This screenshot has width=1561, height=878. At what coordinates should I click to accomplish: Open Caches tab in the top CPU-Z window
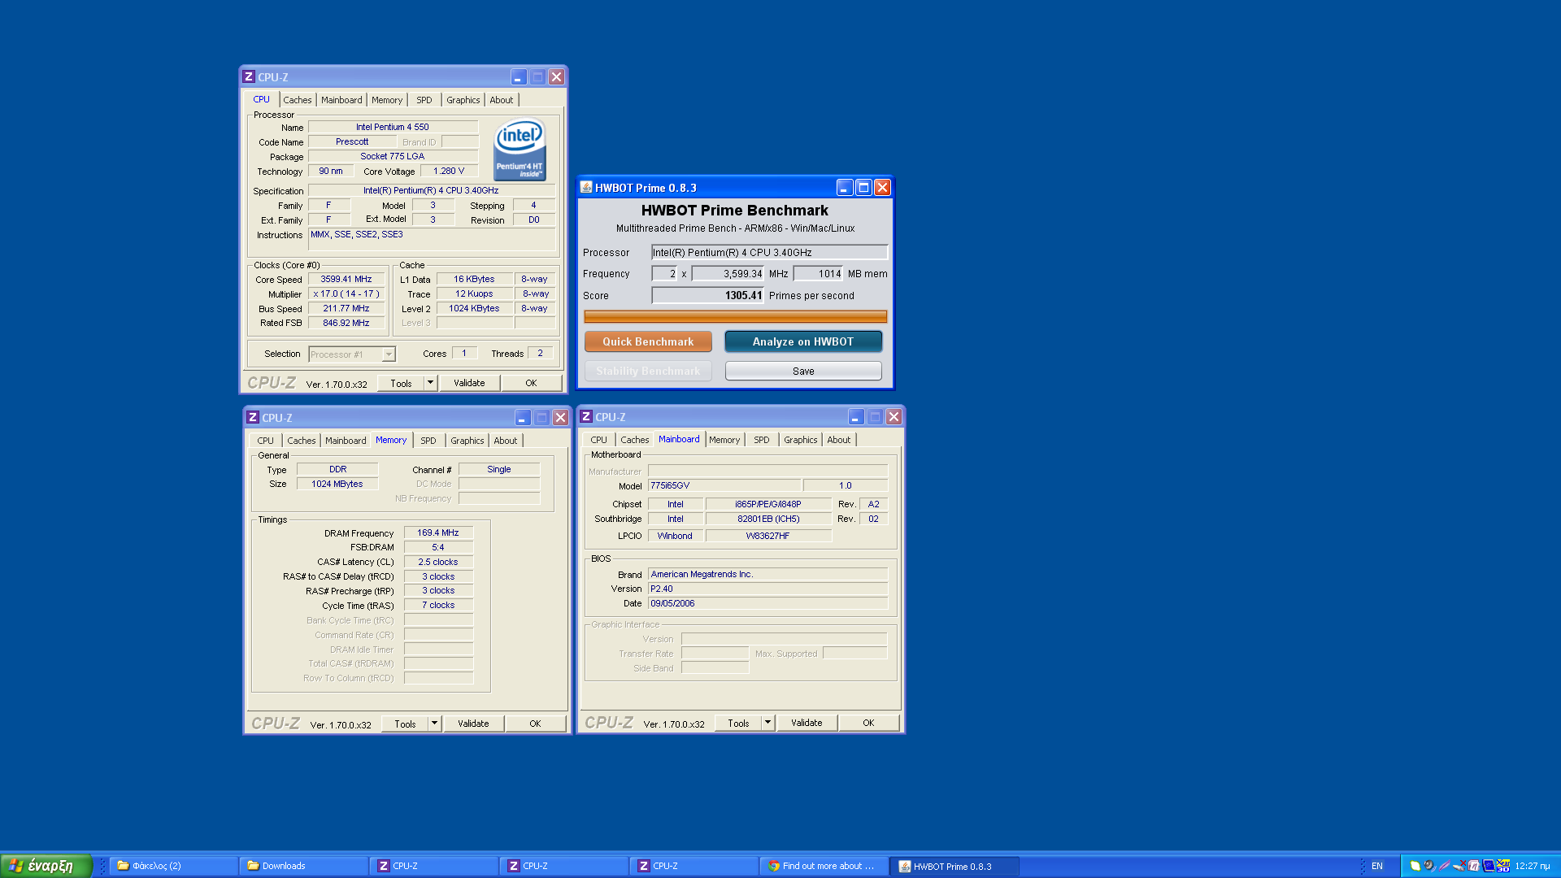point(298,100)
